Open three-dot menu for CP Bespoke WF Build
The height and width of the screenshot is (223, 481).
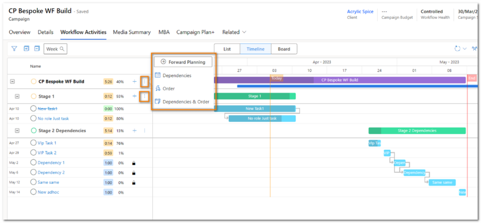click(144, 82)
